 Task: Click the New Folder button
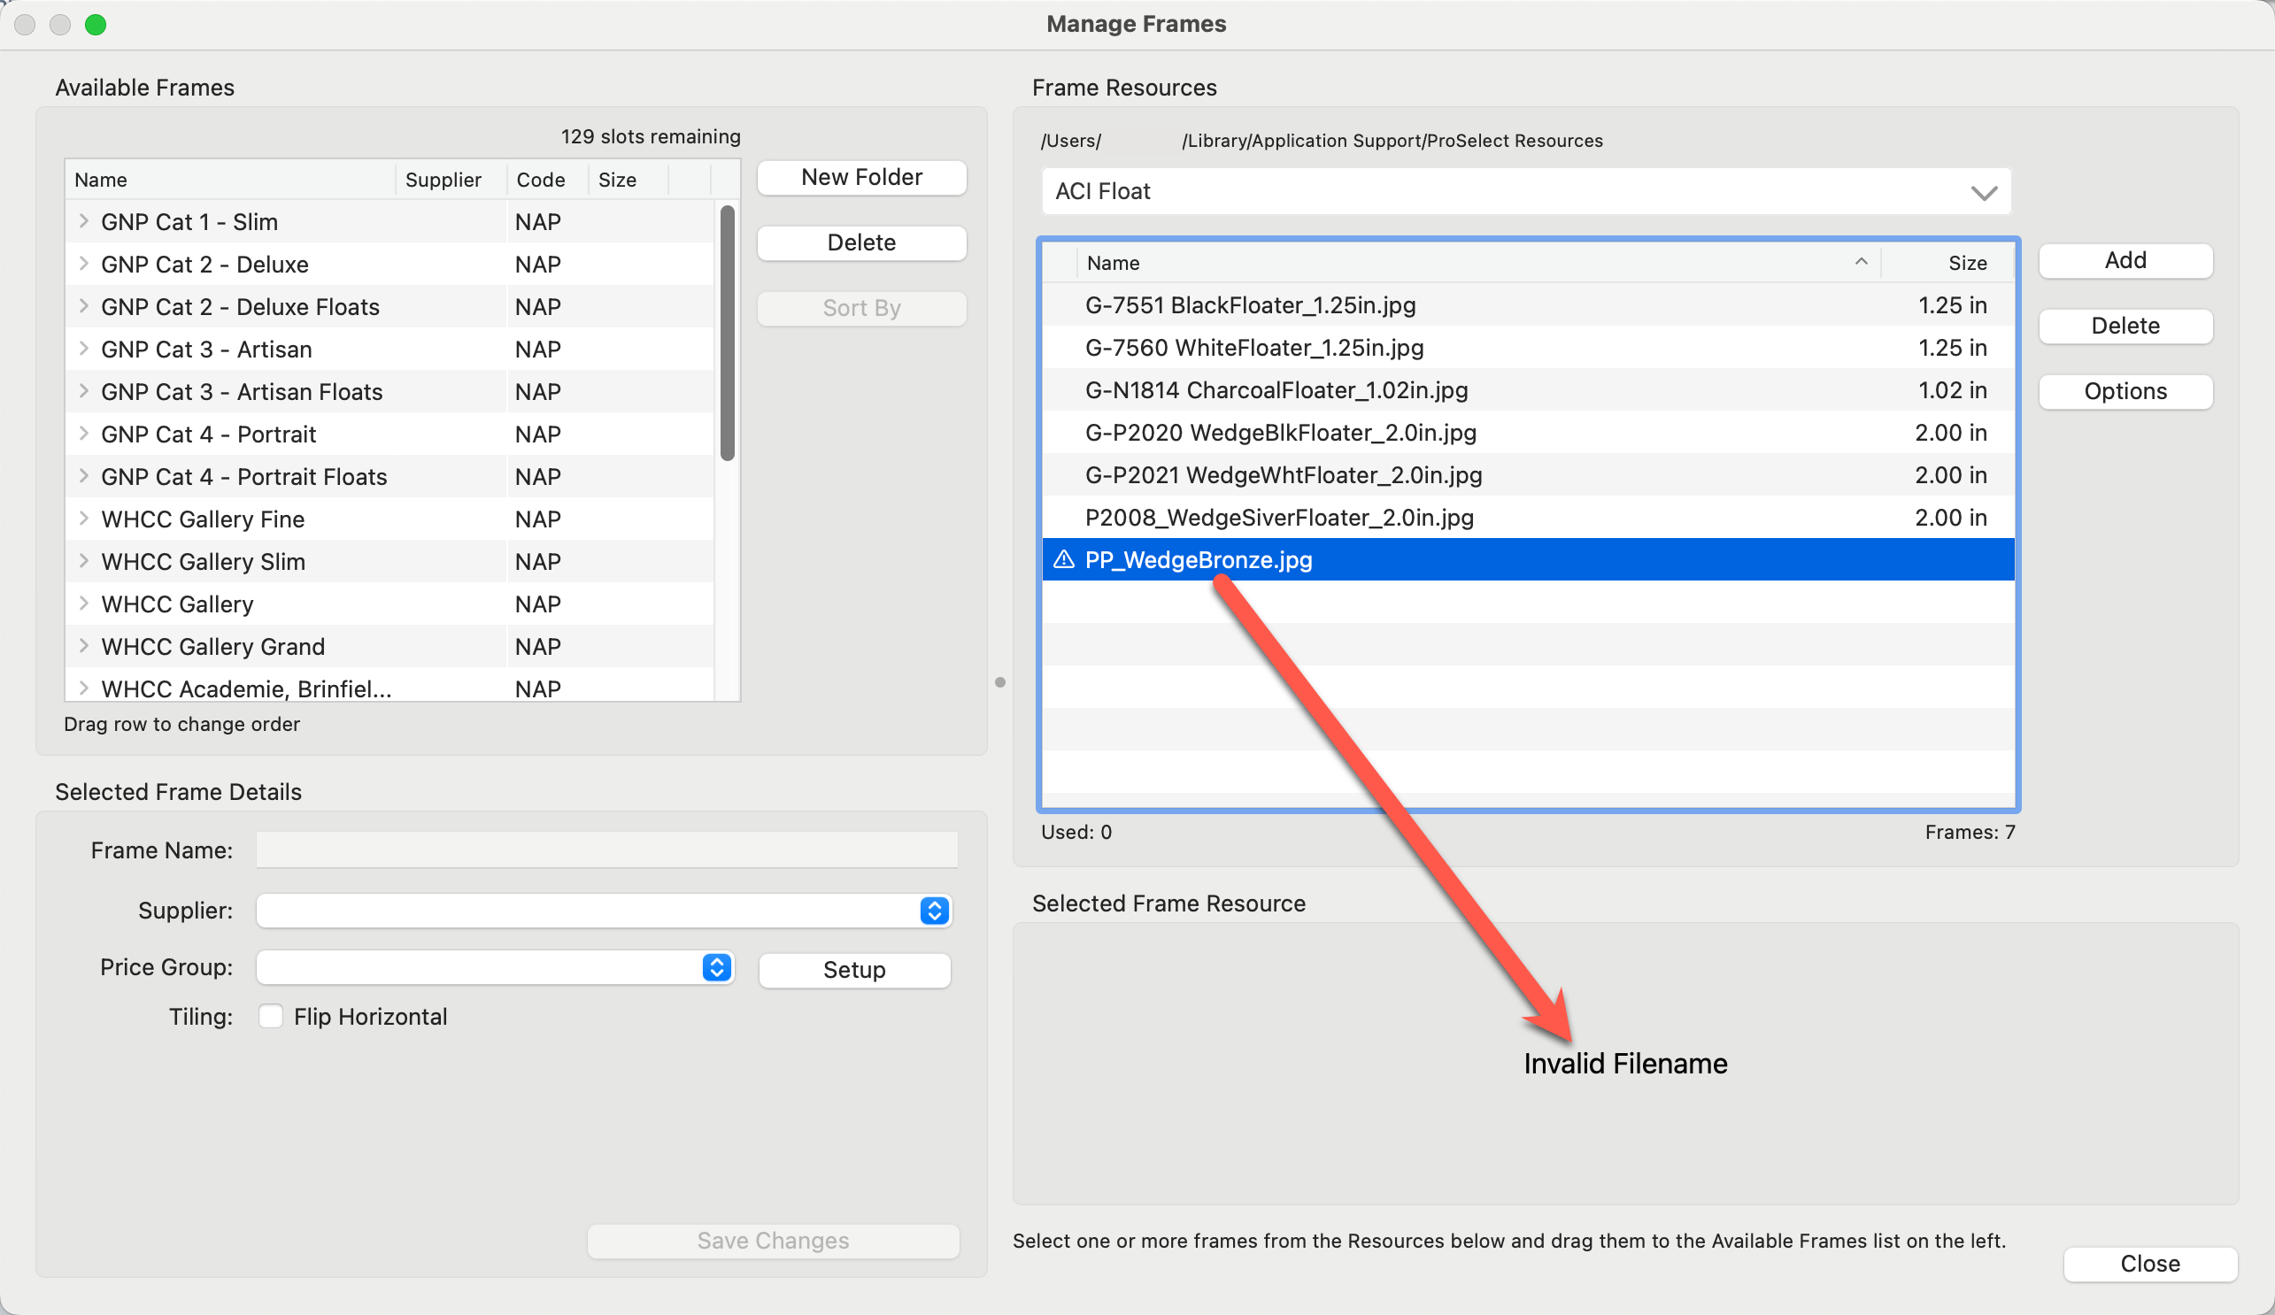click(861, 178)
